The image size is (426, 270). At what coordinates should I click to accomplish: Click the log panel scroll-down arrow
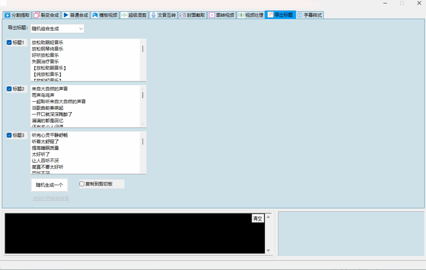tap(268, 250)
